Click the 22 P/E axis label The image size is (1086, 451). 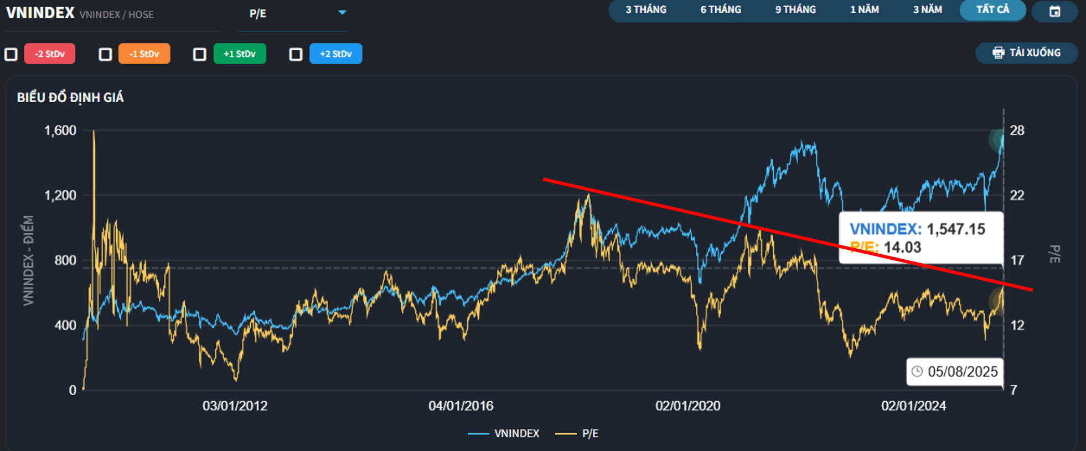click(1017, 195)
